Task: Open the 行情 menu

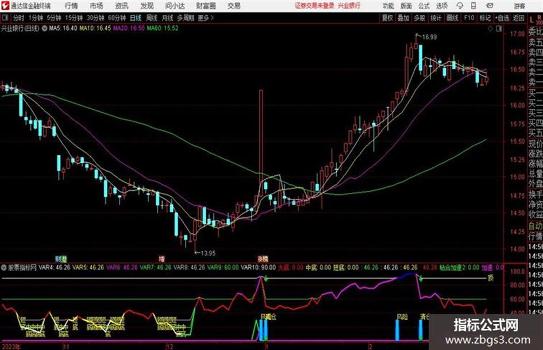Action: coord(71,6)
